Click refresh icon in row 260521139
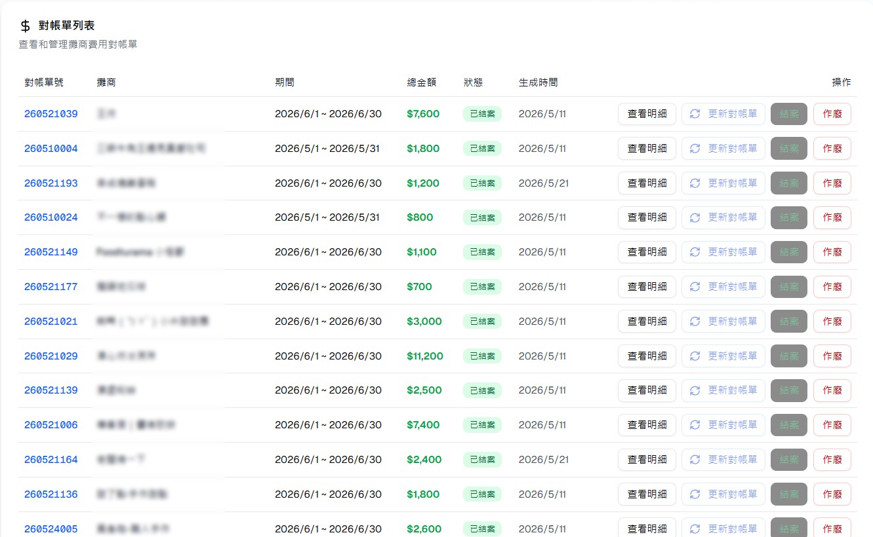Screen dimensions: 873x537 [x=695, y=390]
